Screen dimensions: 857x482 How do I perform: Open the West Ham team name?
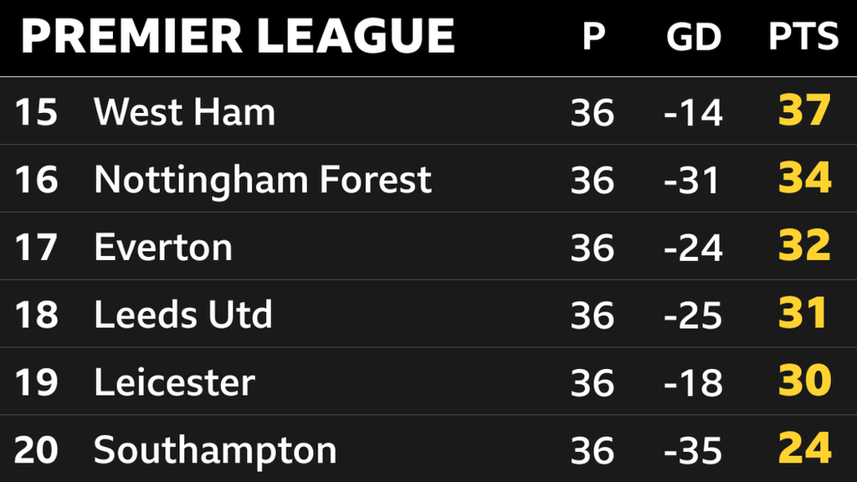pos(184,112)
